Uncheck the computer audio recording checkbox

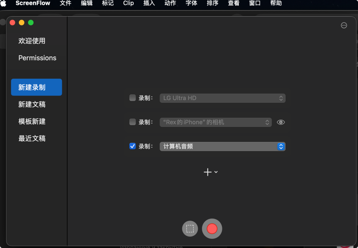point(133,146)
